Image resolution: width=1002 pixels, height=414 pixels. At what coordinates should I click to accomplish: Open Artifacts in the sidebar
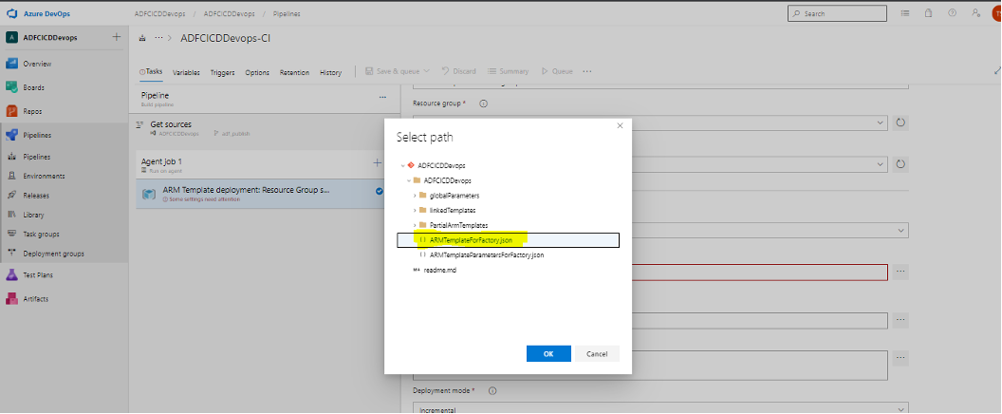click(36, 299)
